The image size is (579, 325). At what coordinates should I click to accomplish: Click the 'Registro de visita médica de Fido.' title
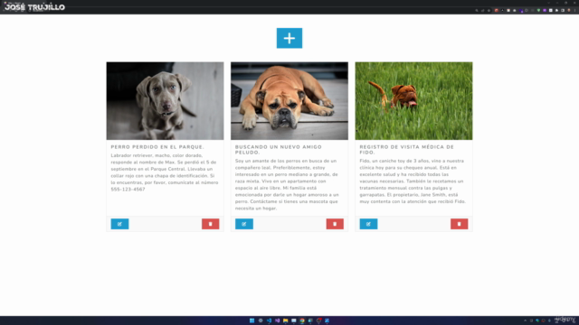pyautogui.click(x=406, y=149)
